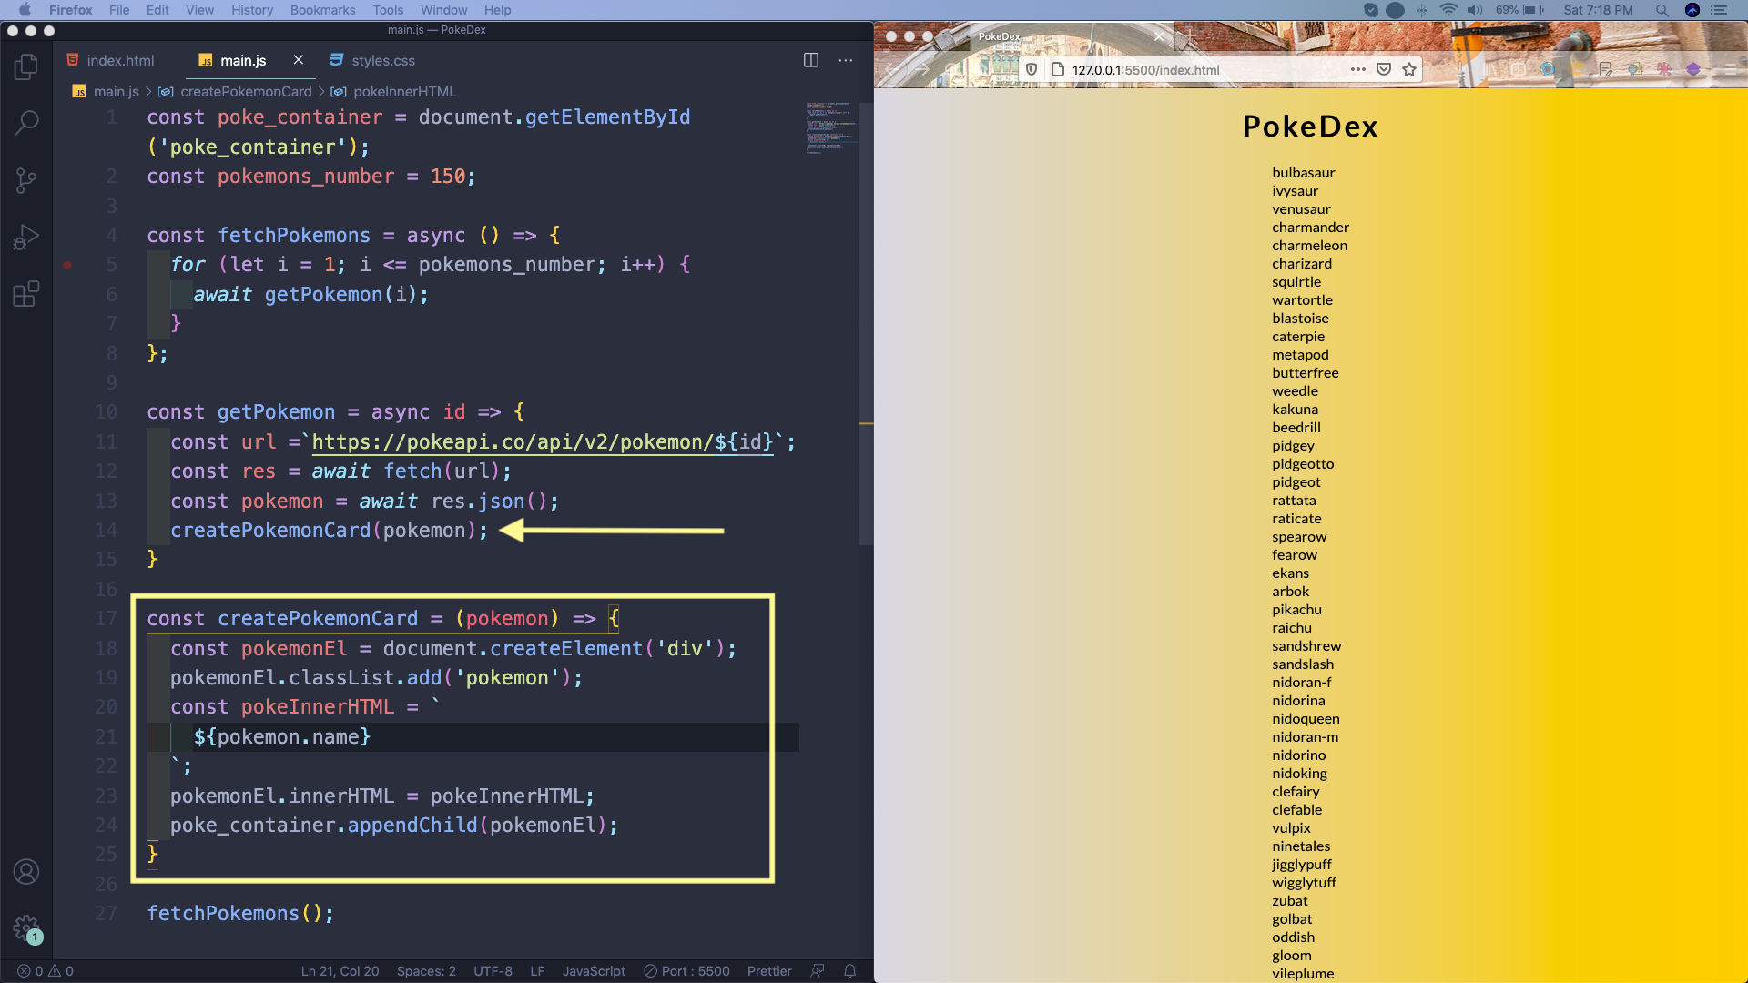
Task: Click the Firefox address bar URL
Action: point(1145,69)
